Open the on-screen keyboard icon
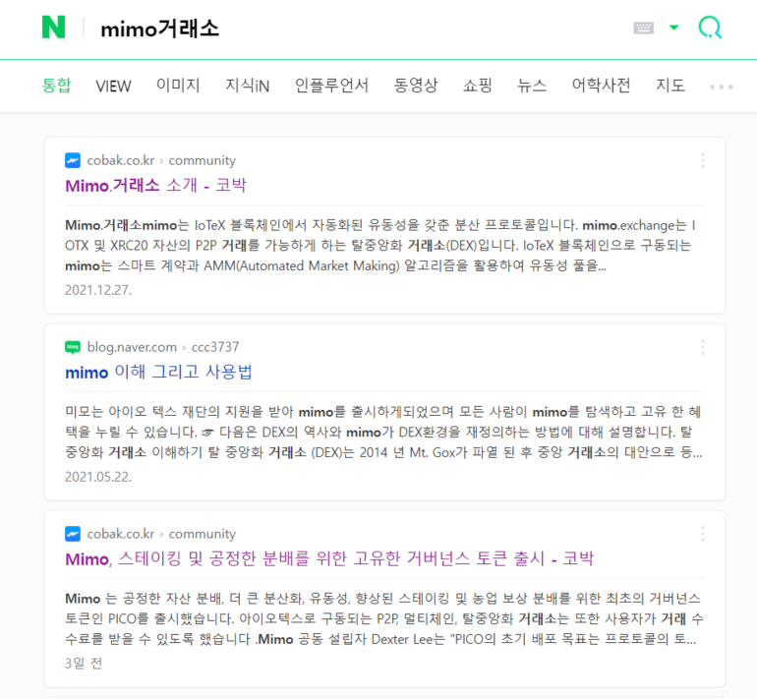 tap(643, 28)
